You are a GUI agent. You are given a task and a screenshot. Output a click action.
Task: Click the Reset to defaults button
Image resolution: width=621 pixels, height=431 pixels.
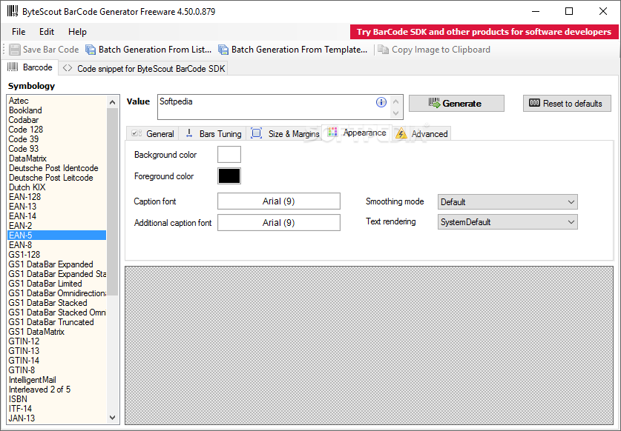pos(567,103)
